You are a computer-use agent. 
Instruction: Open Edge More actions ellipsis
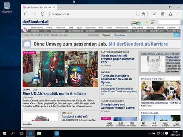pyautogui.click(x=178, y=14)
